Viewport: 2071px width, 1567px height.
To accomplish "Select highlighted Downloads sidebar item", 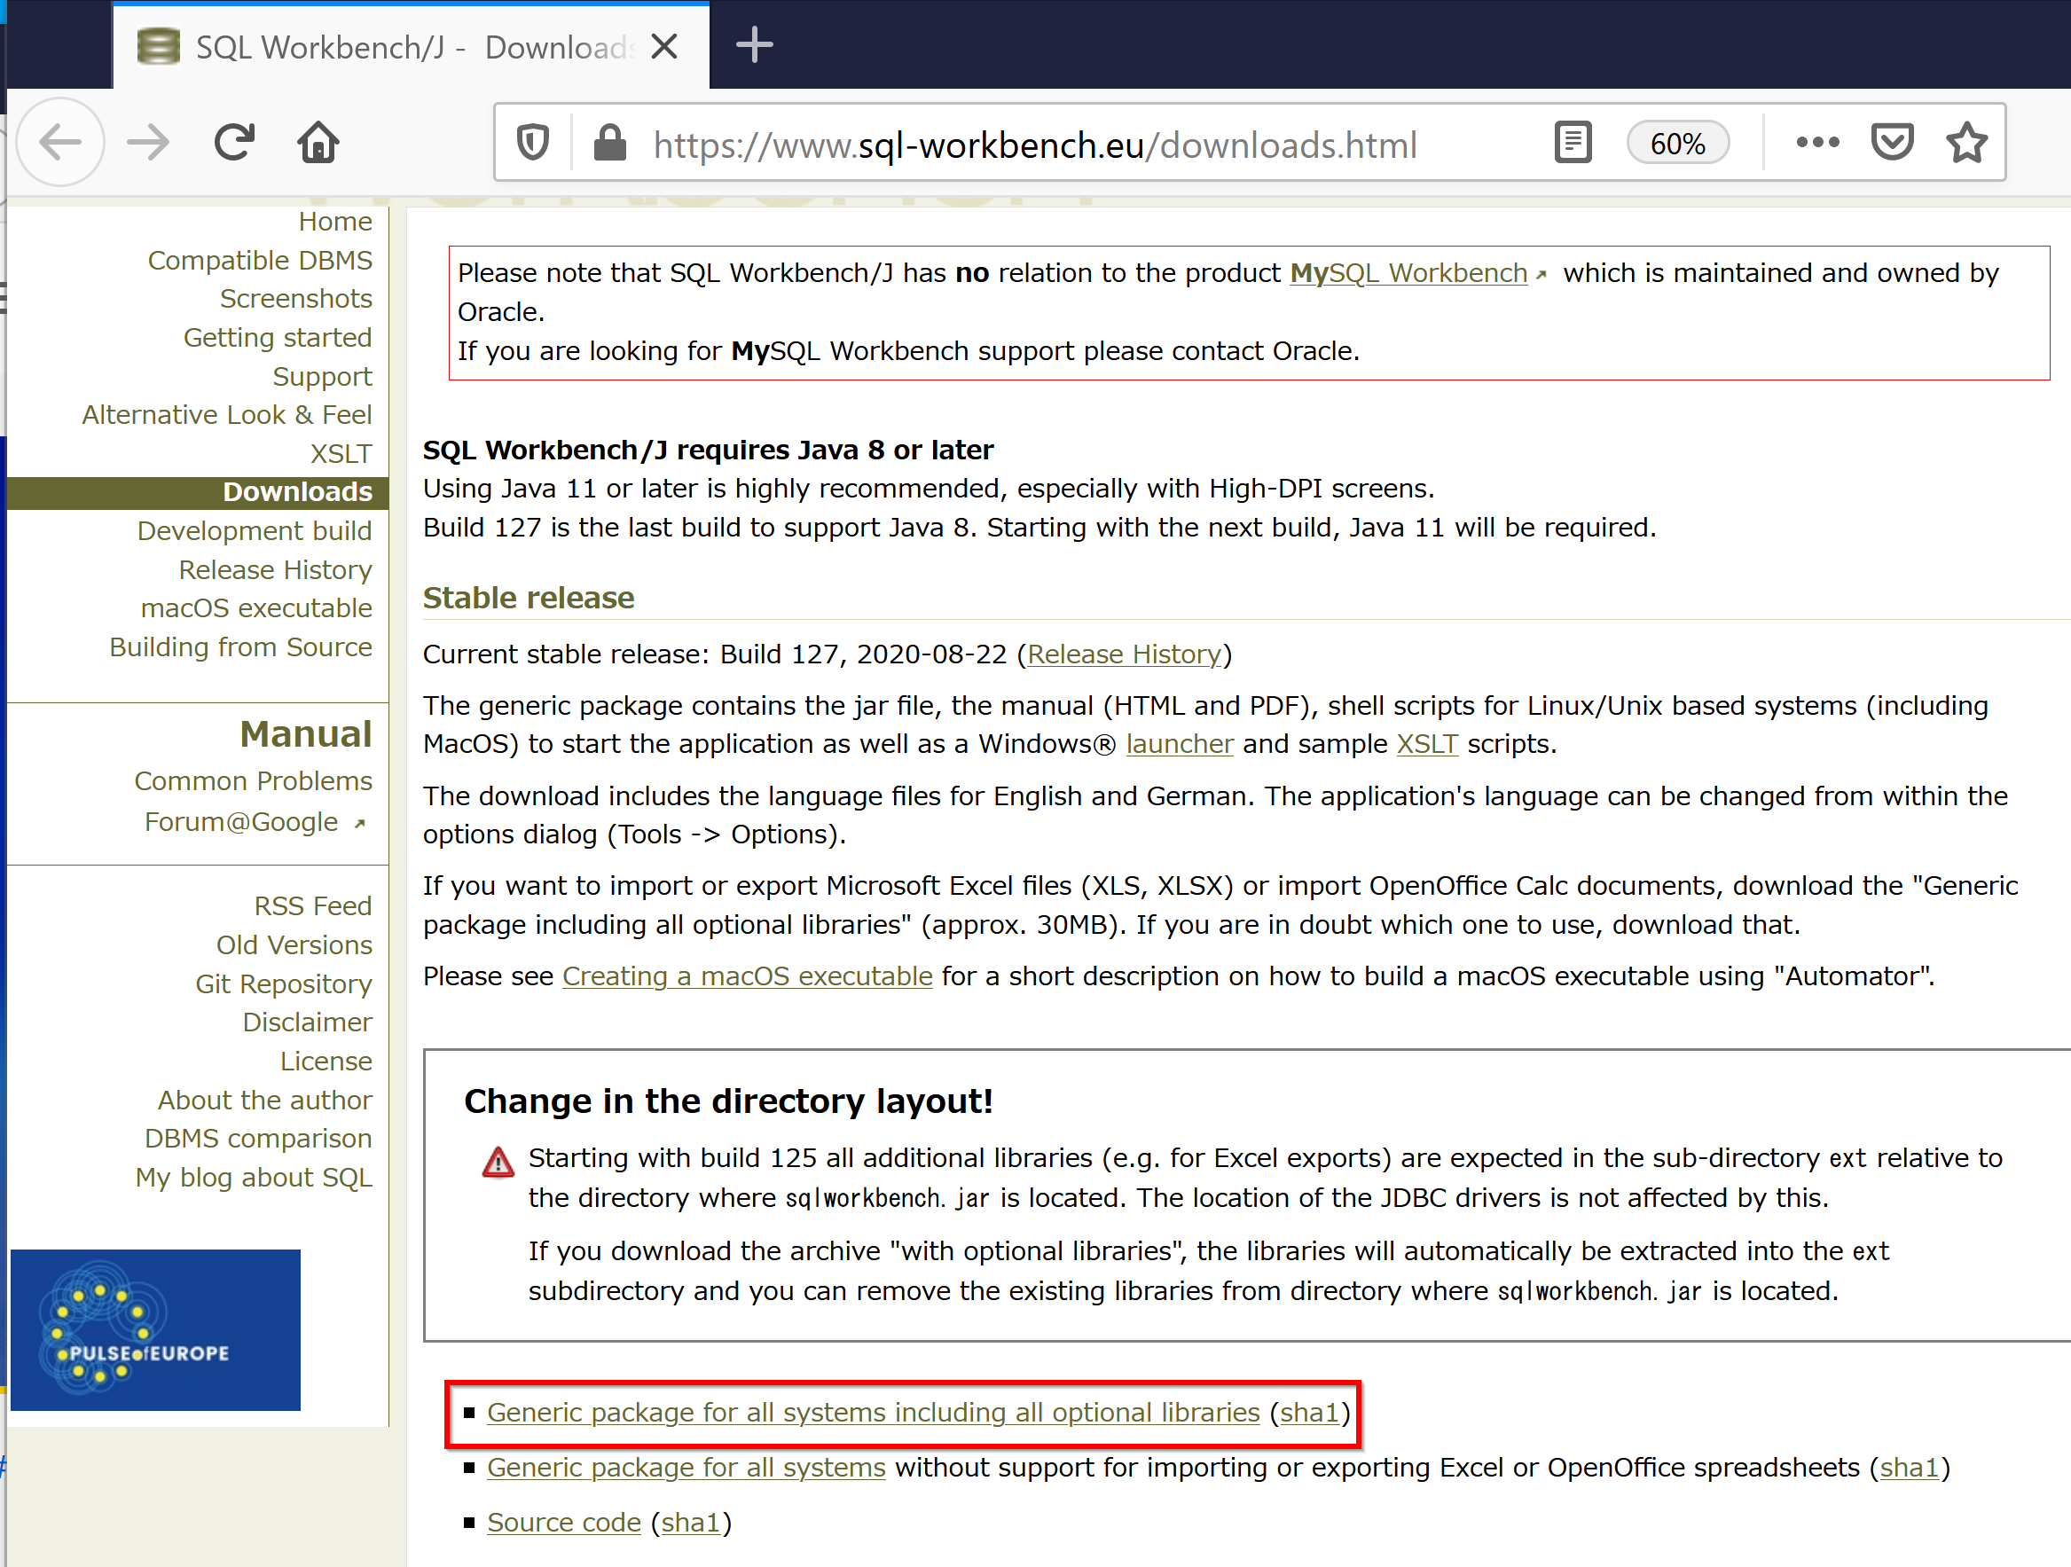I will (198, 492).
